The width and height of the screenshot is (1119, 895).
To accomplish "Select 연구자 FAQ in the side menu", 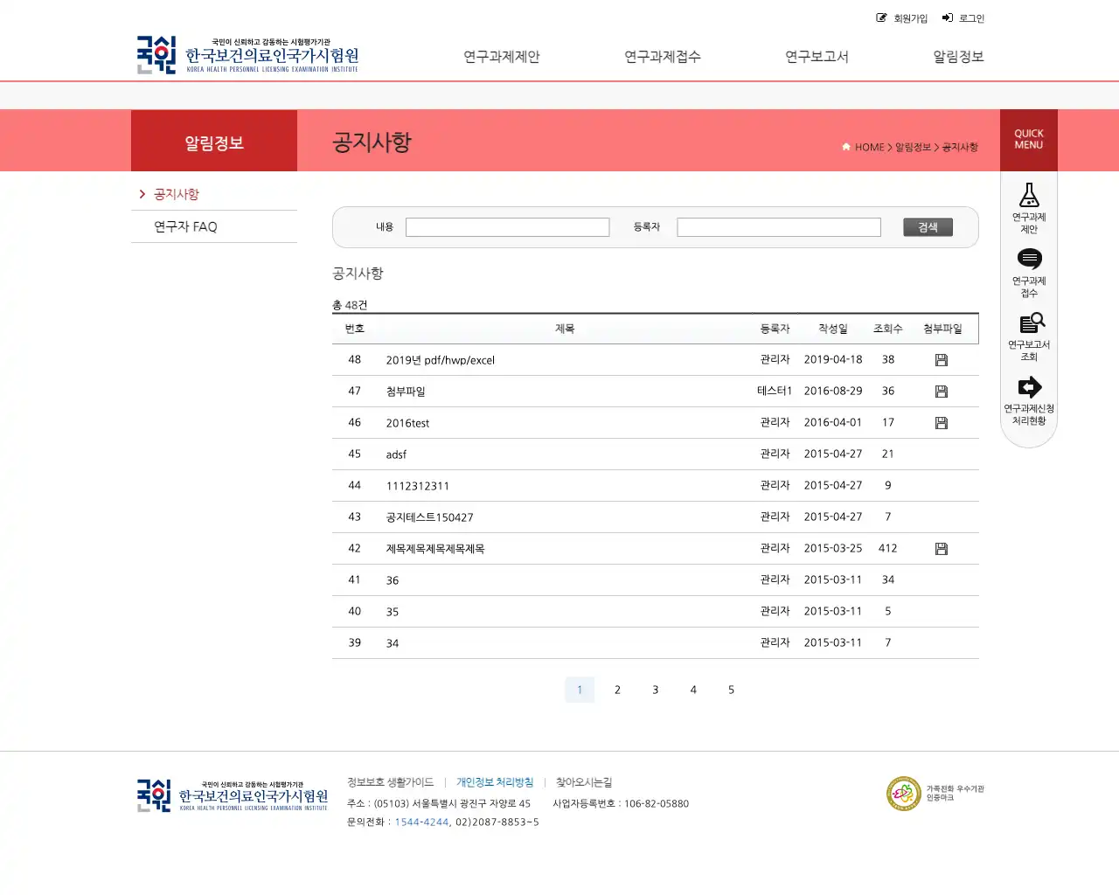I will (185, 226).
